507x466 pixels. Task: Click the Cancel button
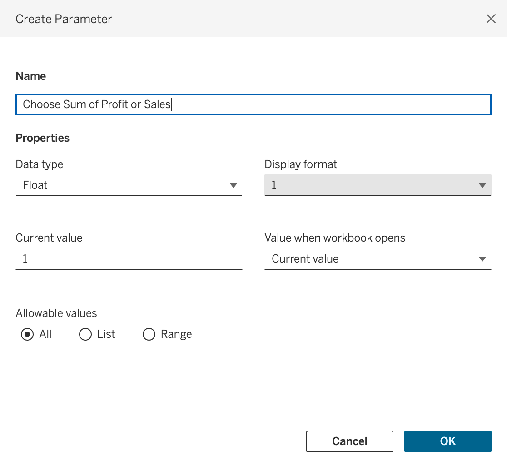point(349,441)
